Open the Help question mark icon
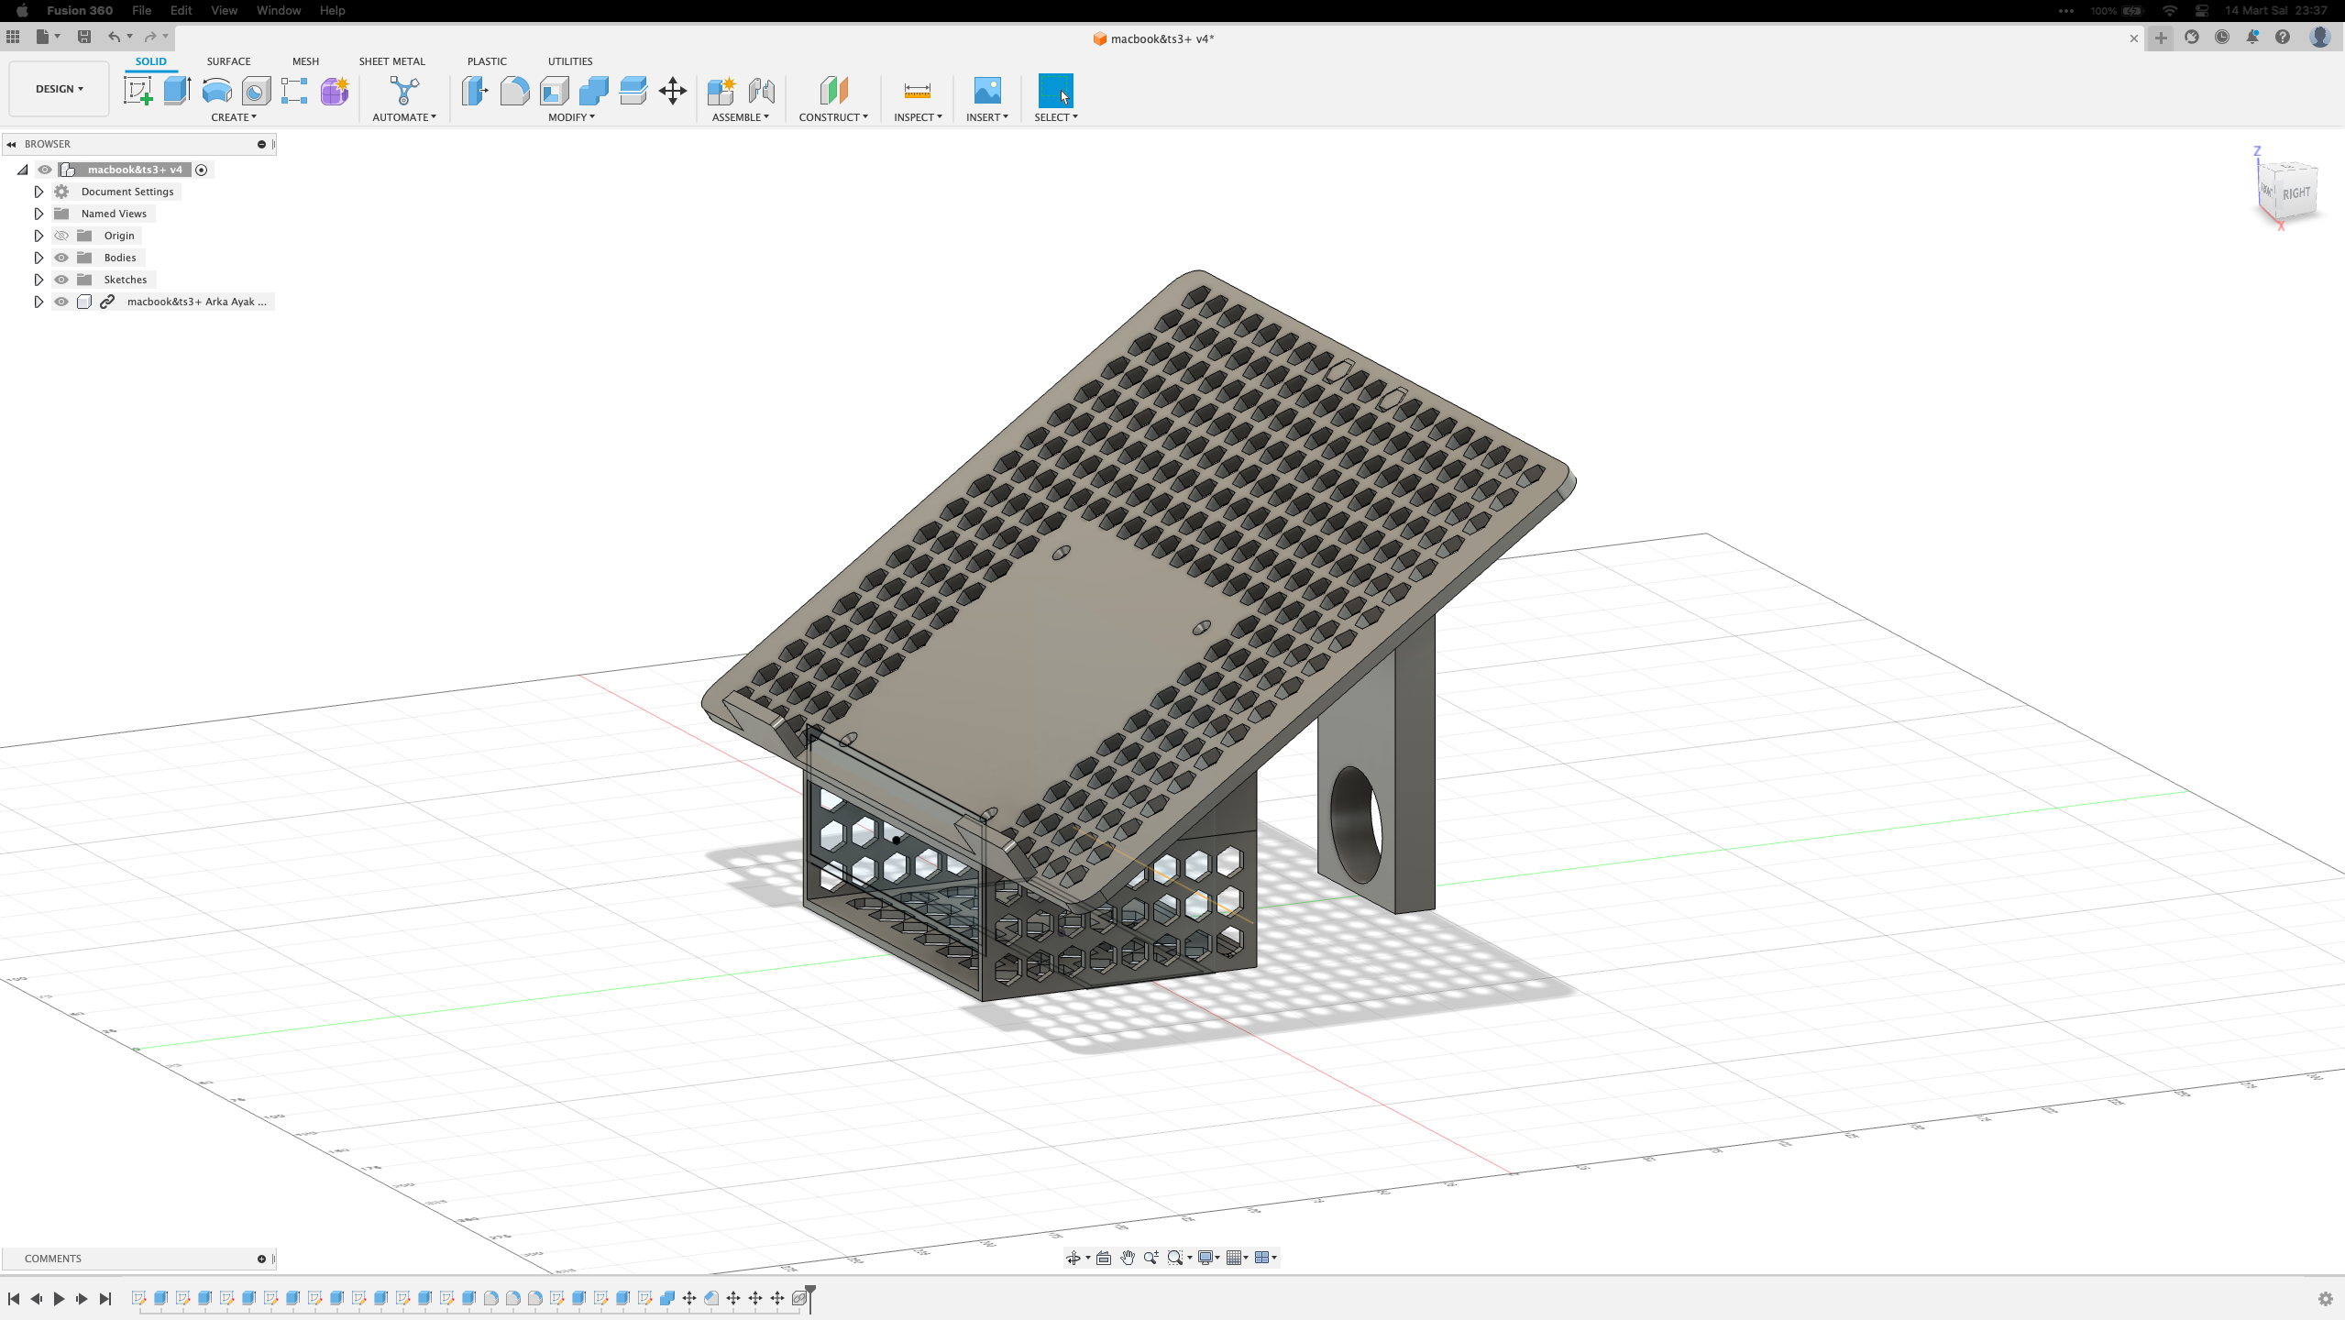The image size is (2345, 1320). point(2283,38)
